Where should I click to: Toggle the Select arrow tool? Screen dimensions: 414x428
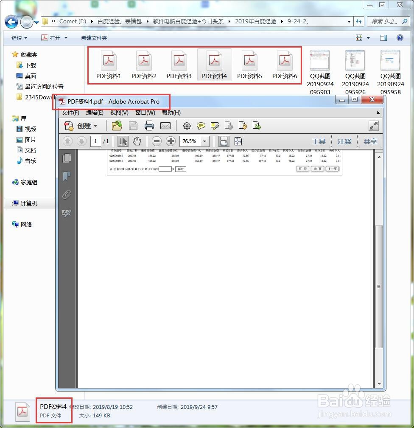pos(123,141)
